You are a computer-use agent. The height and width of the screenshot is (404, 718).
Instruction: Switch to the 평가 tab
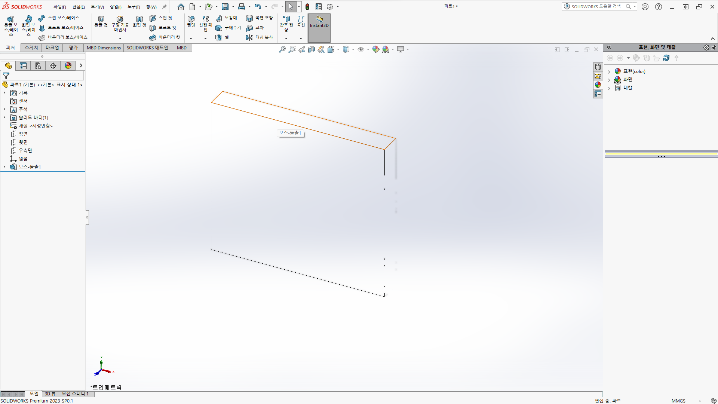[73, 48]
